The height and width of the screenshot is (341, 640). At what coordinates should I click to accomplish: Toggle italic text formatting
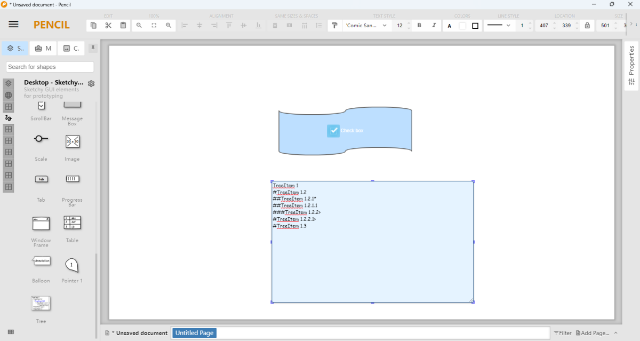pyautogui.click(x=434, y=25)
